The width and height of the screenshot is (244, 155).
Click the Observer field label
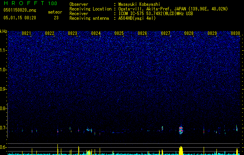(x=79, y=4)
